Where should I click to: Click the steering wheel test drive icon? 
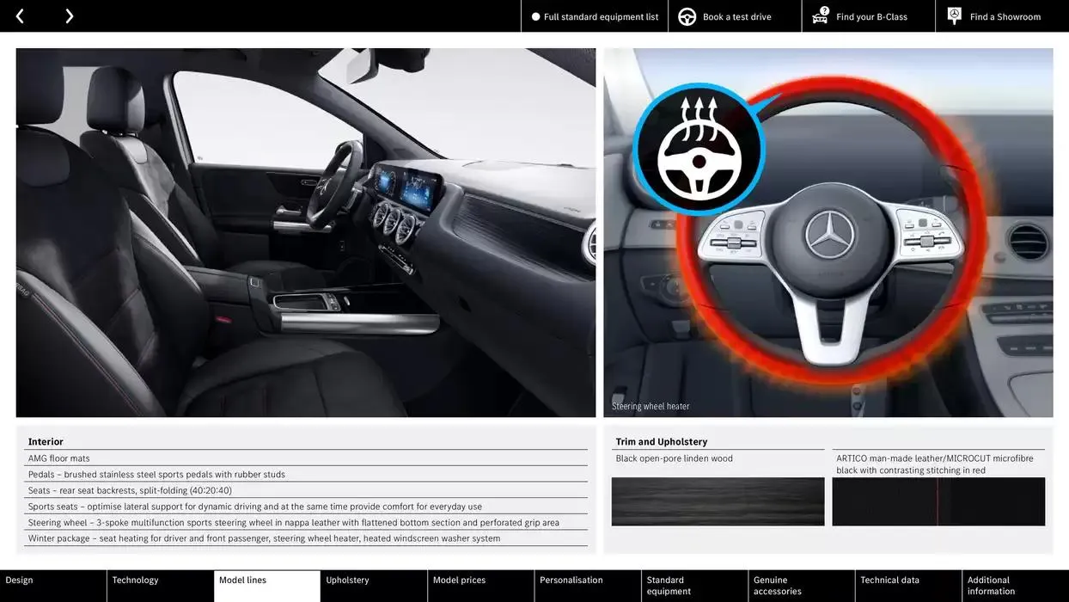click(x=687, y=16)
